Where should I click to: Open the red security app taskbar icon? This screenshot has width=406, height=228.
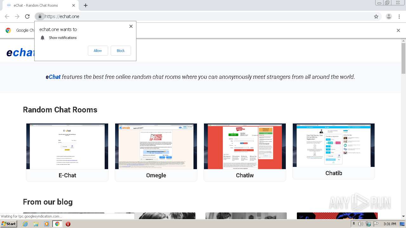click(x=68, y=224)
